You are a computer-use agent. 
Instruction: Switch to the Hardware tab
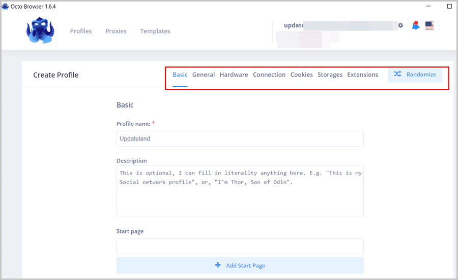coord(234,75)
